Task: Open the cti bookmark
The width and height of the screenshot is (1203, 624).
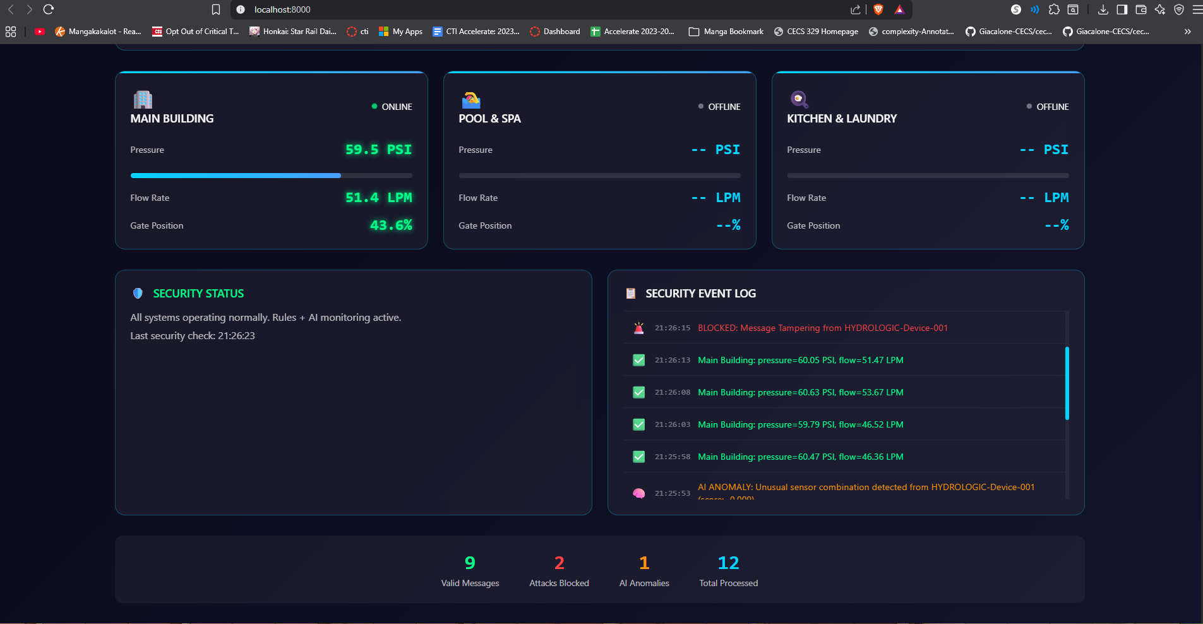Action: (357, 32)
